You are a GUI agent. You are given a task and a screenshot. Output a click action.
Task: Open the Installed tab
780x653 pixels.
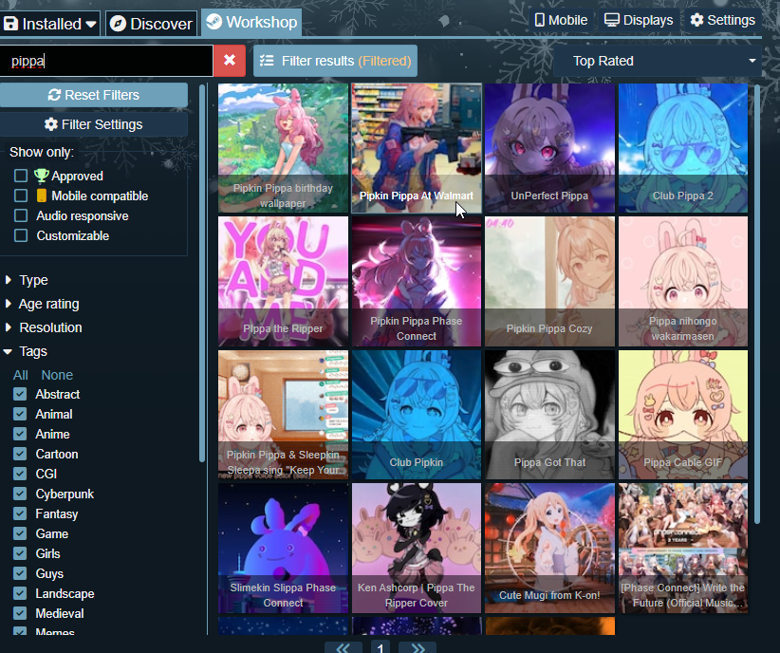coord(49,24)
